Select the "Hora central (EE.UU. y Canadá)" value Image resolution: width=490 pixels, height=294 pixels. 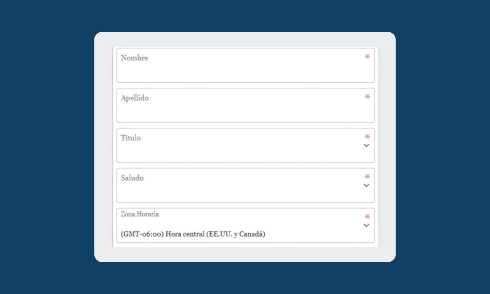point(193,234)
